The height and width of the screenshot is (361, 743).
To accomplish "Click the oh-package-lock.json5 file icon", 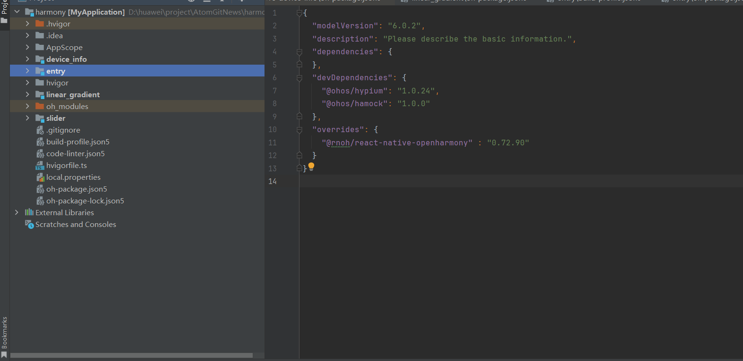I will click(40, 201).
